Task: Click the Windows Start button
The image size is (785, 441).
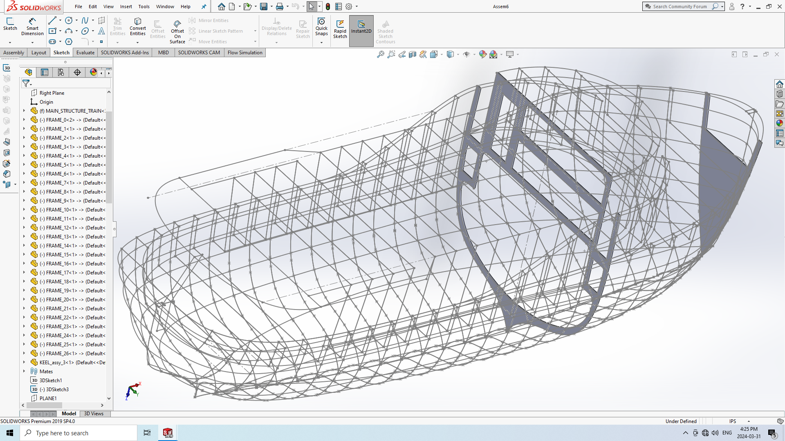Action: [x=10, y=433]
